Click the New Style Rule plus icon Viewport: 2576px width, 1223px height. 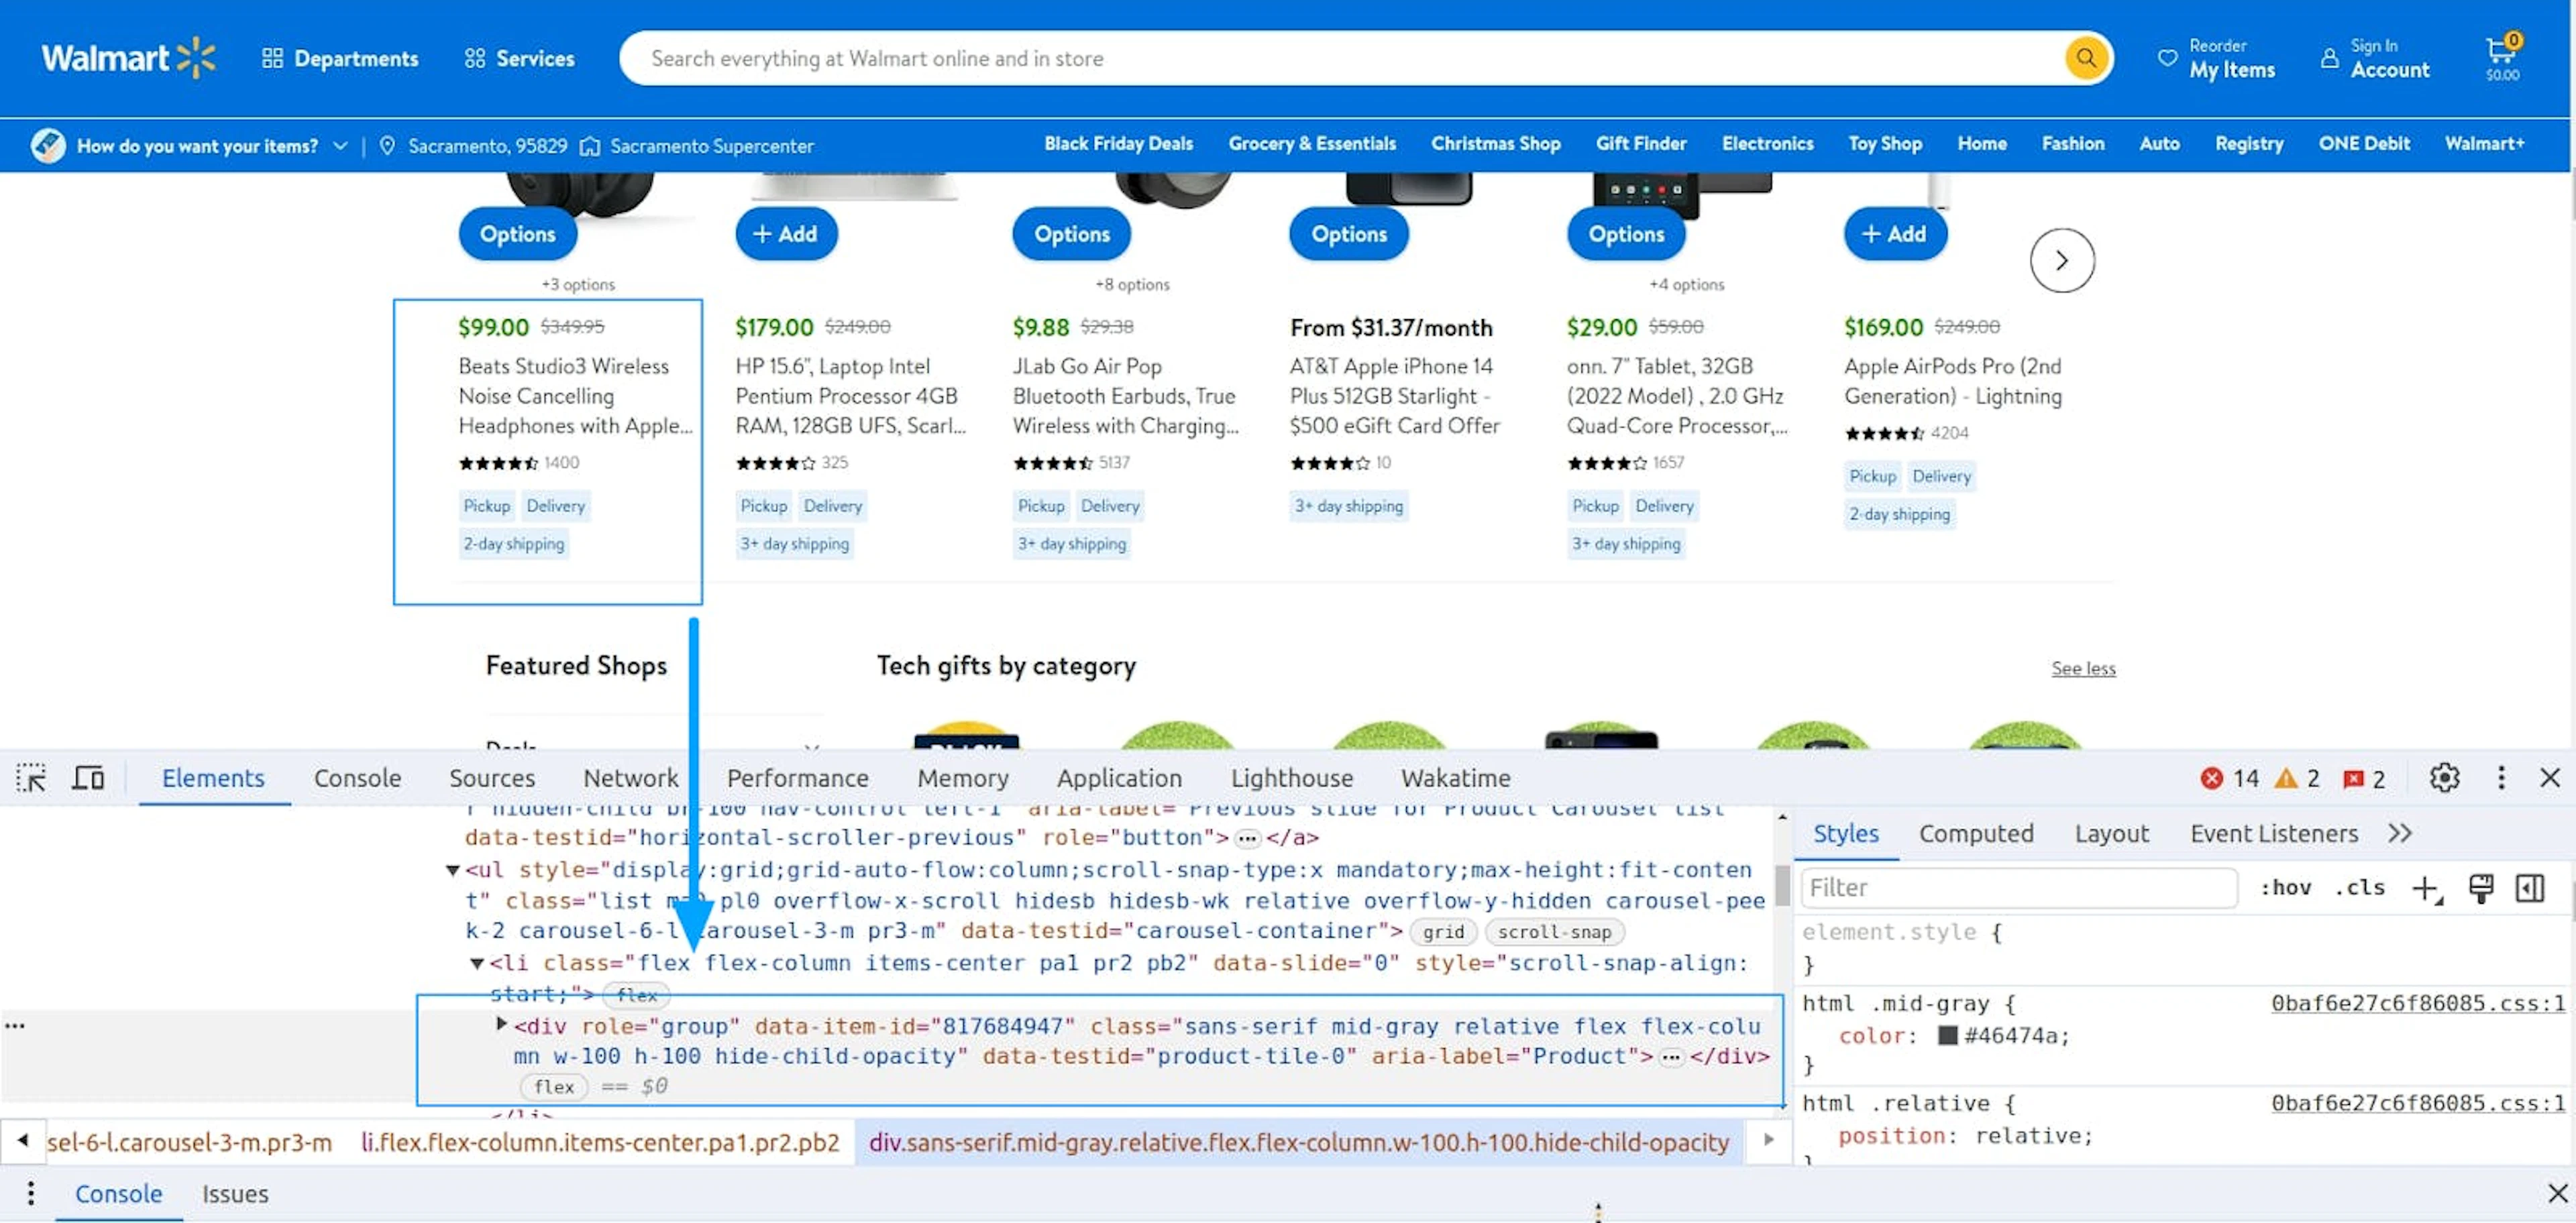tap(2428, 888)
